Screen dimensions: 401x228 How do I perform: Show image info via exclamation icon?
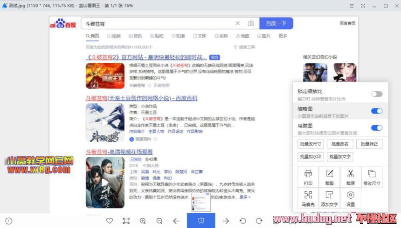pos(9,221)
